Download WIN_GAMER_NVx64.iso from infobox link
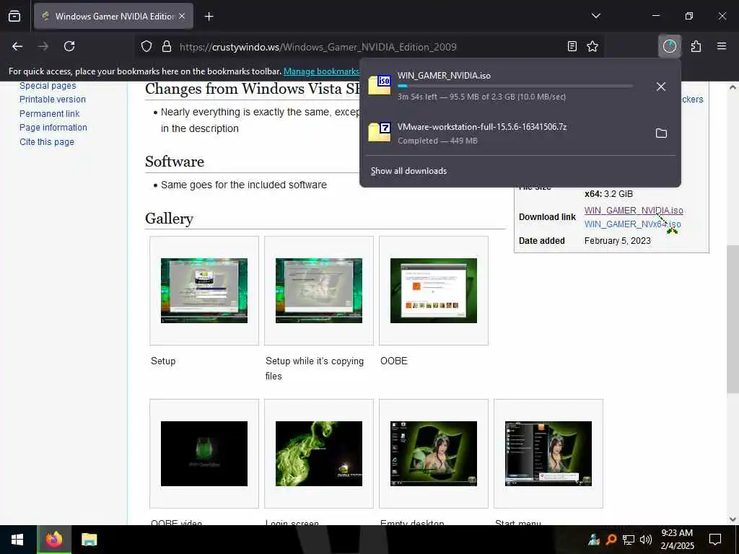The image size is (739, 554). (632, 224)
